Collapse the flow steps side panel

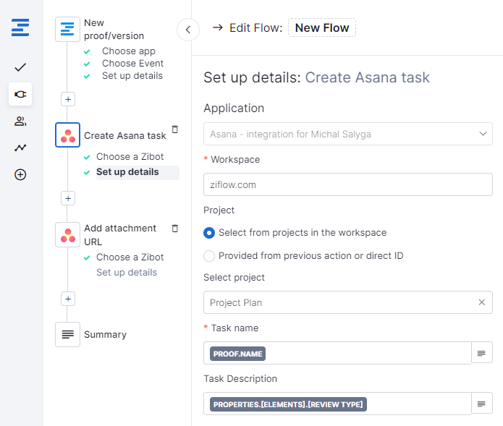tap(188, 30)
